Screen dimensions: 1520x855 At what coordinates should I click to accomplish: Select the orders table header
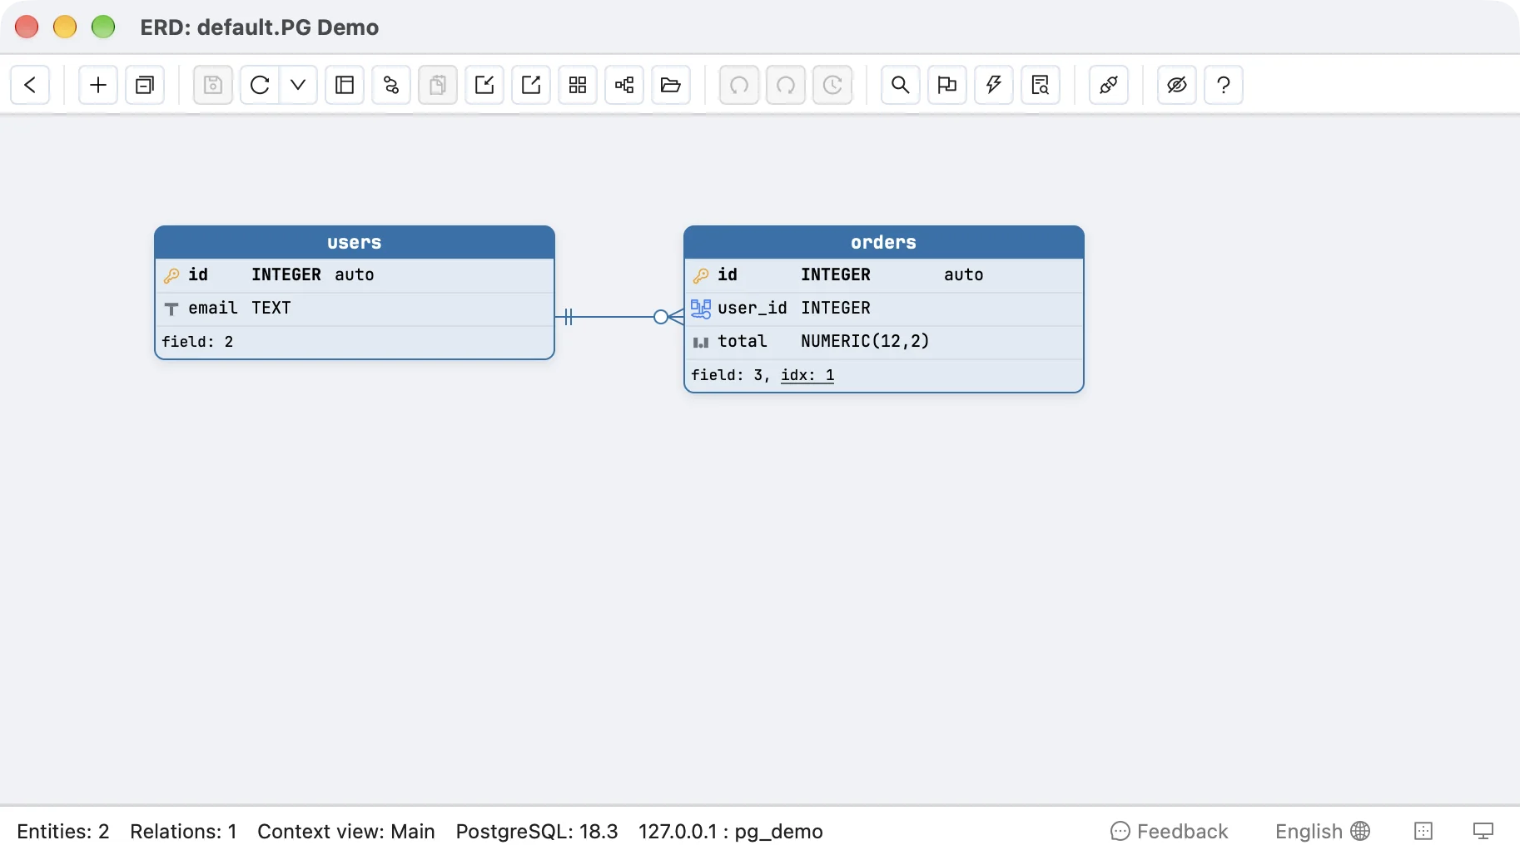884,242
